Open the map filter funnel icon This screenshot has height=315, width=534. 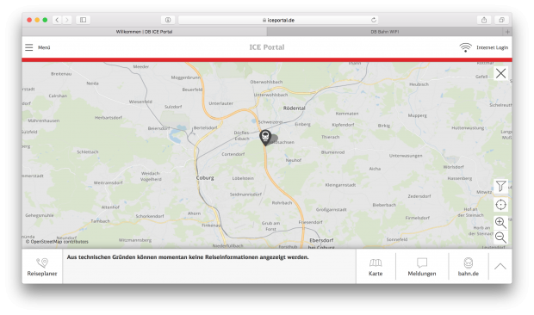[x=500, y=186]
